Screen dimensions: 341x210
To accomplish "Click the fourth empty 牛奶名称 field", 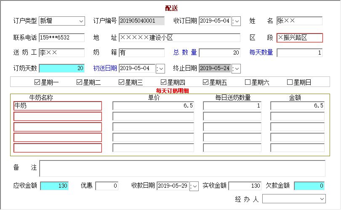I will pyautogui.click(x=58, y=137).
